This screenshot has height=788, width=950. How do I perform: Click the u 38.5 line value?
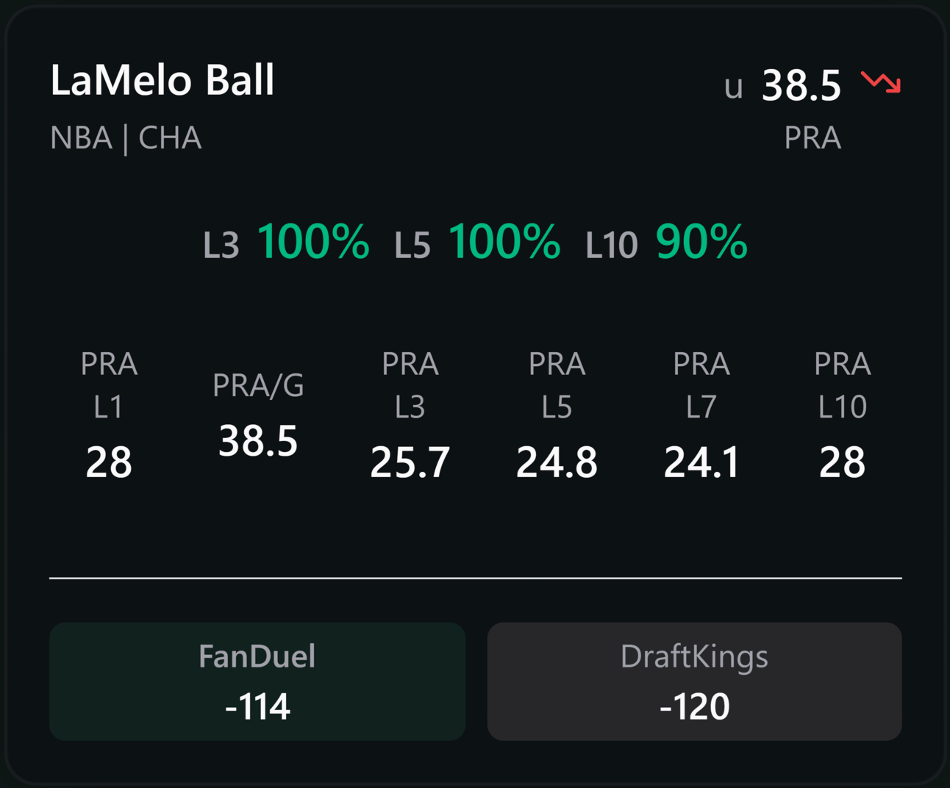782,85
